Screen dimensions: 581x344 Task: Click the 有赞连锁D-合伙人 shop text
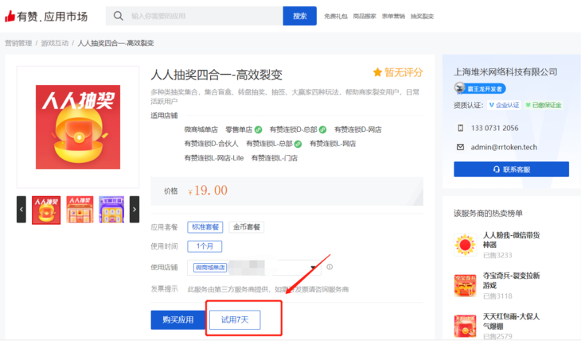(212, 144)
